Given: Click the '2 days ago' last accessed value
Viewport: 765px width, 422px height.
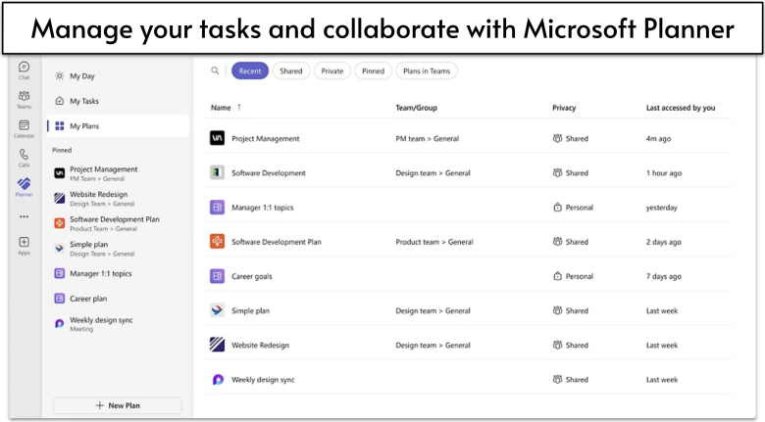Looking at the screenshot, I should coord(664,242).
